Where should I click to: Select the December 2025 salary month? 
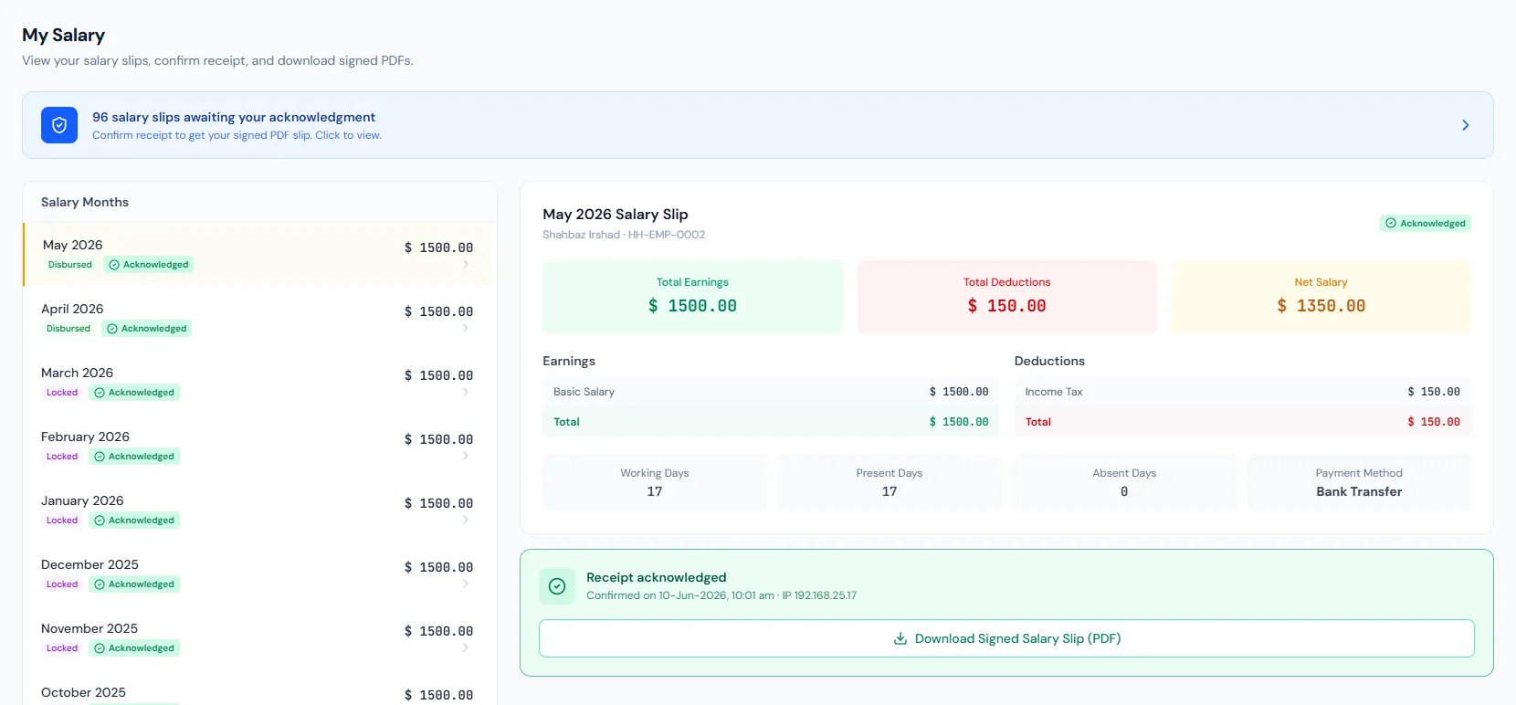coord(259,574)
